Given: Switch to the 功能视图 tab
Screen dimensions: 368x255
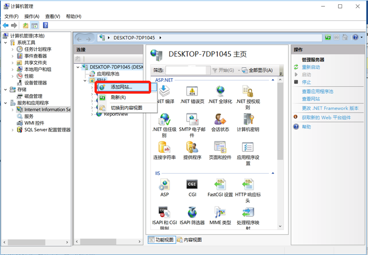Looking at the screenshot, I should point(162,240).
